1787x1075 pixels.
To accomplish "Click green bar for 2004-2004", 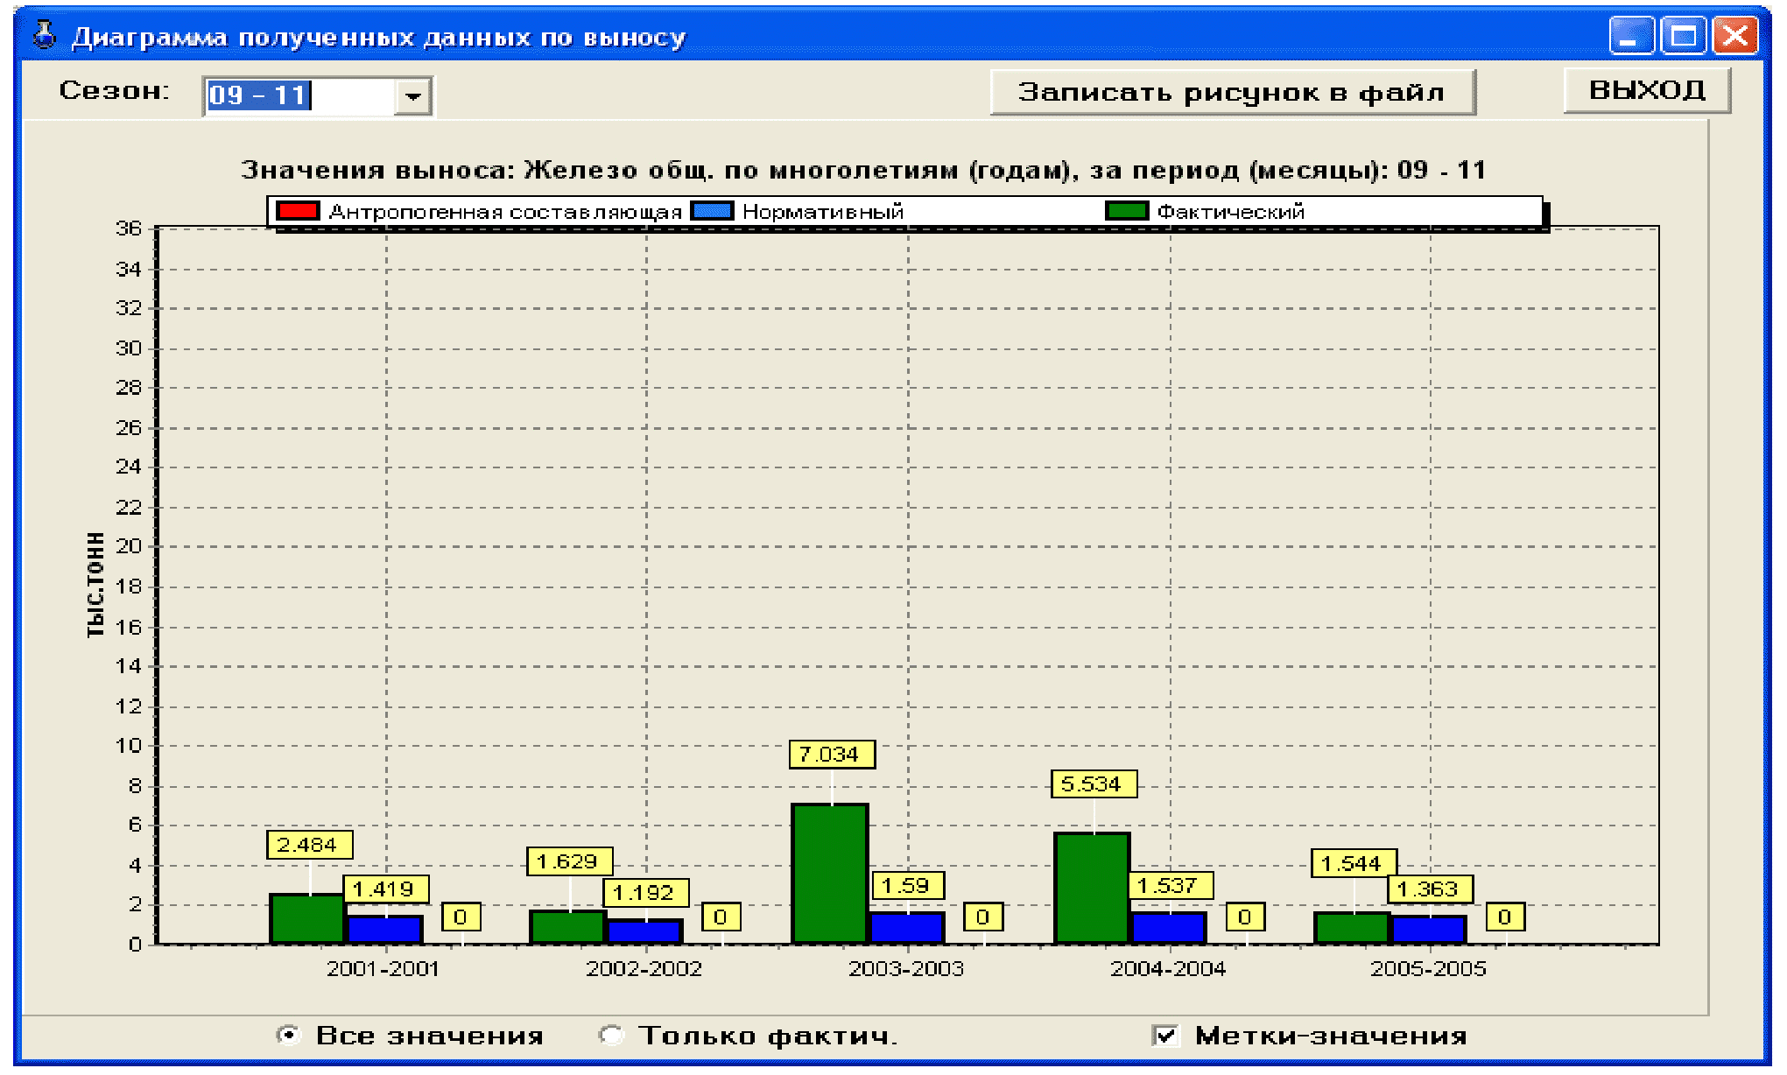I will point(1092,889).
